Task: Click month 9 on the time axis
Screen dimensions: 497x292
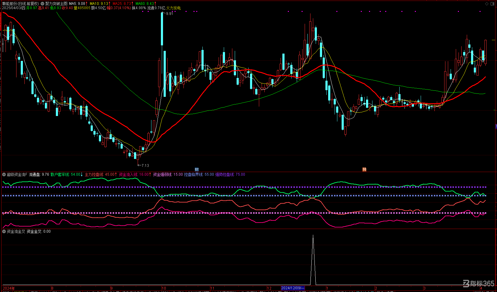Action: coord(111,288)
